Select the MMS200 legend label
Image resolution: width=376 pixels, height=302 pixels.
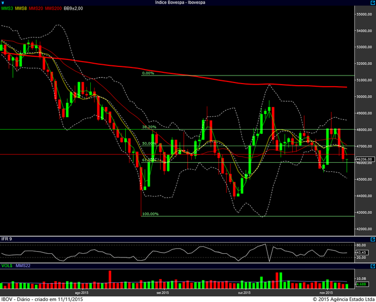point(53,9)
